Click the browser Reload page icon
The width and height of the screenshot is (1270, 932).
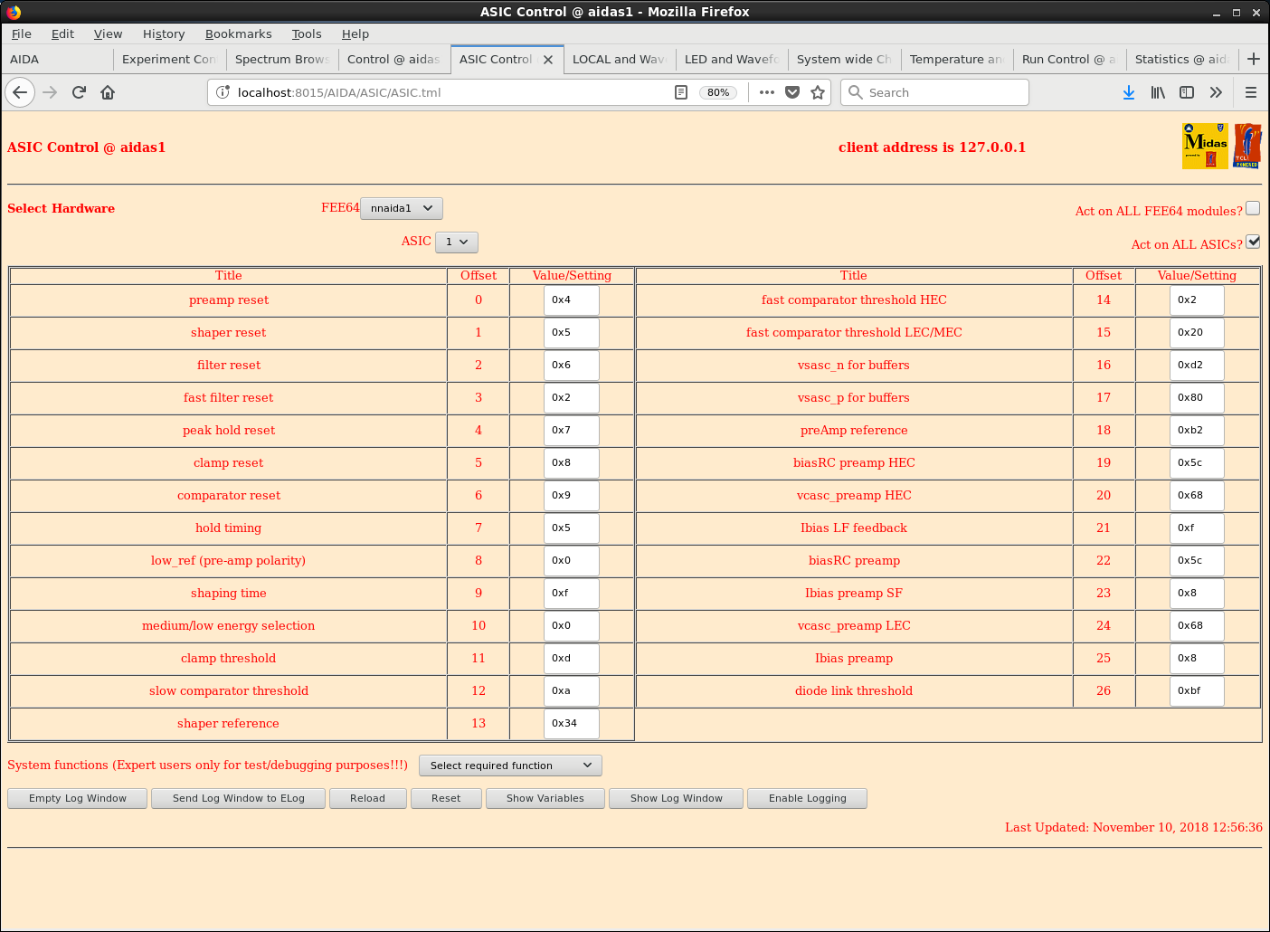coord(79,92)
